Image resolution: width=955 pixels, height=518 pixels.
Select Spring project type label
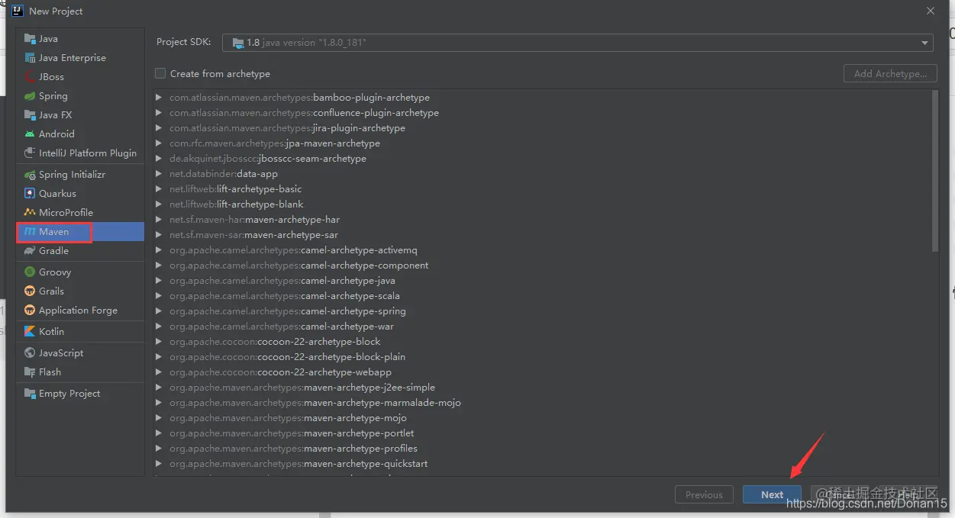(53, 96)
